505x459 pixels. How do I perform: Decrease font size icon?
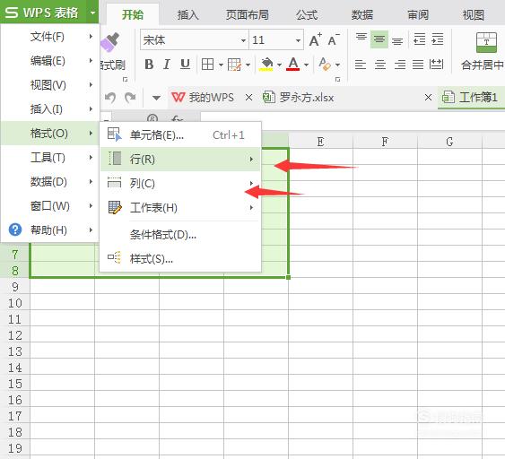click(x=334, y=40)
